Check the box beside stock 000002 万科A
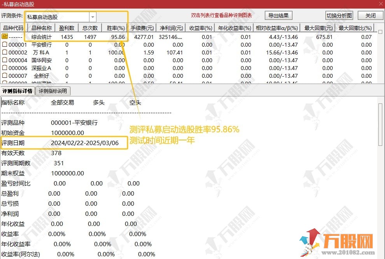Screen dimensions: 385x259 click(4, 52)
